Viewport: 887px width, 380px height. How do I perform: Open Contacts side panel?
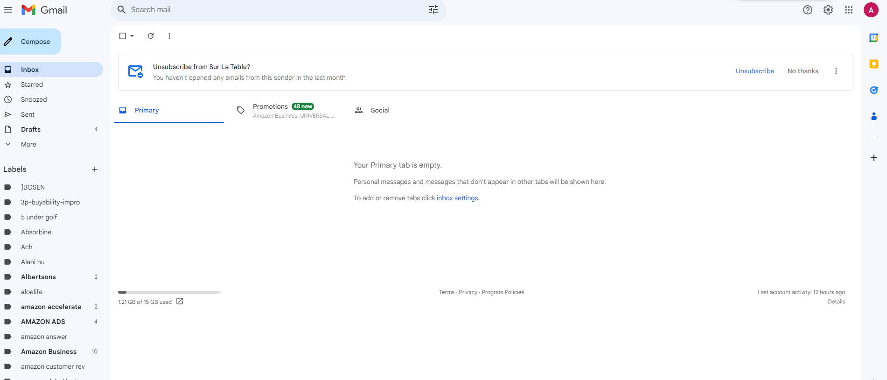click(x=874, y=116)
